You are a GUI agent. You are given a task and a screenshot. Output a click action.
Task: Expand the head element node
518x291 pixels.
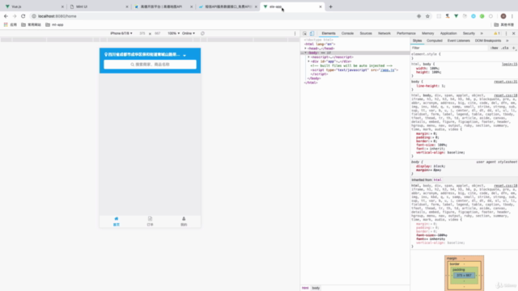[x=306, y=48]
